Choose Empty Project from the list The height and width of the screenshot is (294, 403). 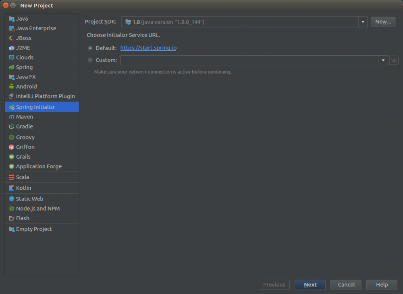point(34,229)
